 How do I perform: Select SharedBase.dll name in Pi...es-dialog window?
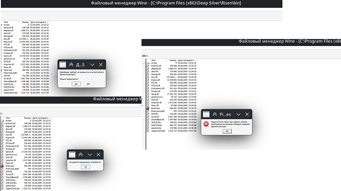coord(158,120)
